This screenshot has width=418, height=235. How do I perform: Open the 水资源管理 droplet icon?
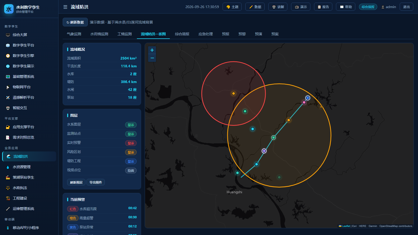pyautogui.click(x=8, y=167)
